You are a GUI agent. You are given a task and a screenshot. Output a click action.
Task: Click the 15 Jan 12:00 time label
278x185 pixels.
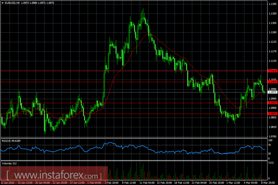click(x=25, y=182)
